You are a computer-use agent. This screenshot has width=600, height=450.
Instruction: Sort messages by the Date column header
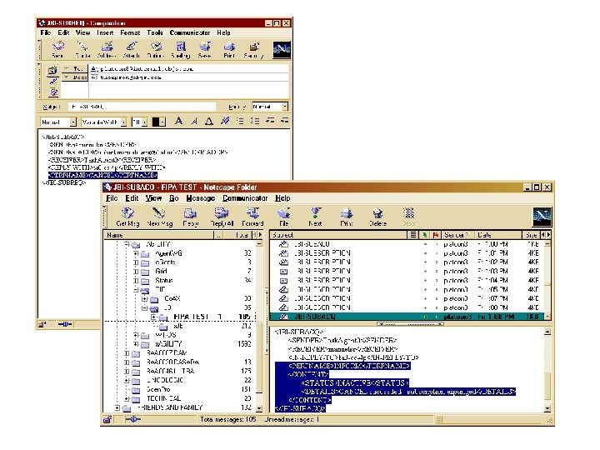(498, 235)
